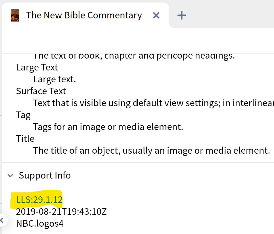The height and width of the screenshot is (234, 274).
Task: Click the 'Tags for an image or media element' description
Action: (x=108, y=127)
